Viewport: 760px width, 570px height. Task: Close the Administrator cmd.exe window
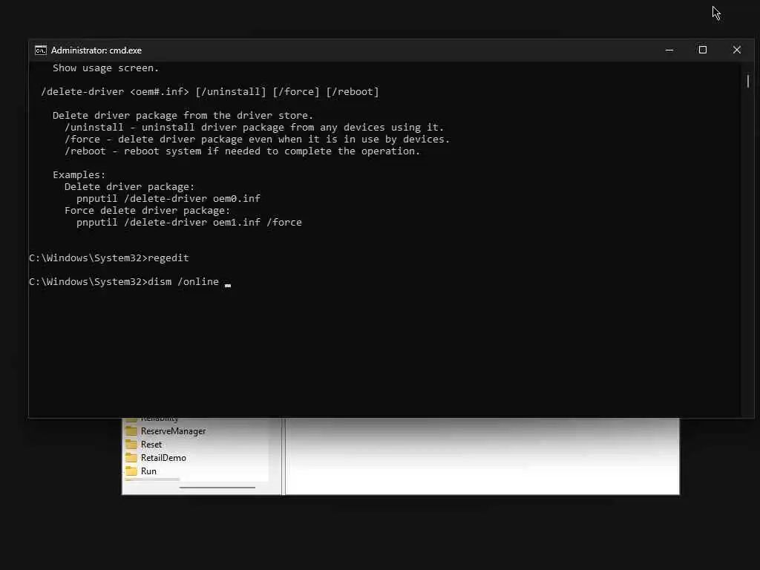737,50
